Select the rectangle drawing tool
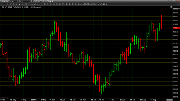This screenshot has width=180, height=101. pyautogui.click(x=26, y=4)
